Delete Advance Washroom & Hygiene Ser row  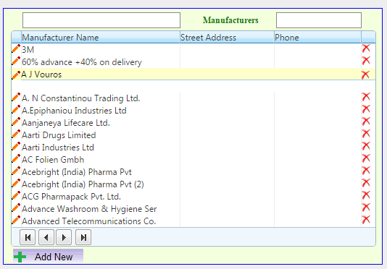click(x=366, y=208)
